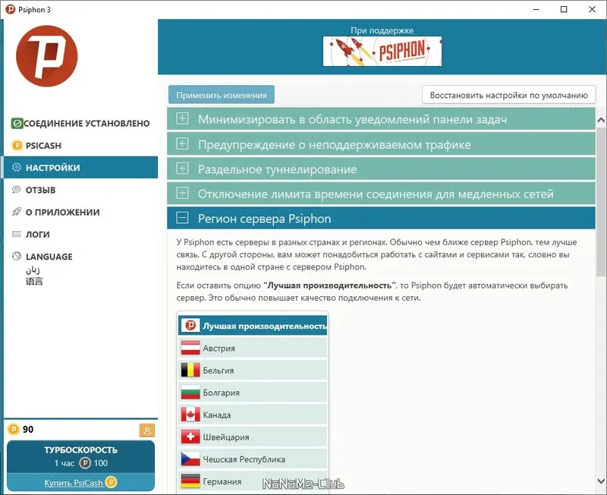Click Psiphon icon in Лучшая производительность row

click(190, 326)
